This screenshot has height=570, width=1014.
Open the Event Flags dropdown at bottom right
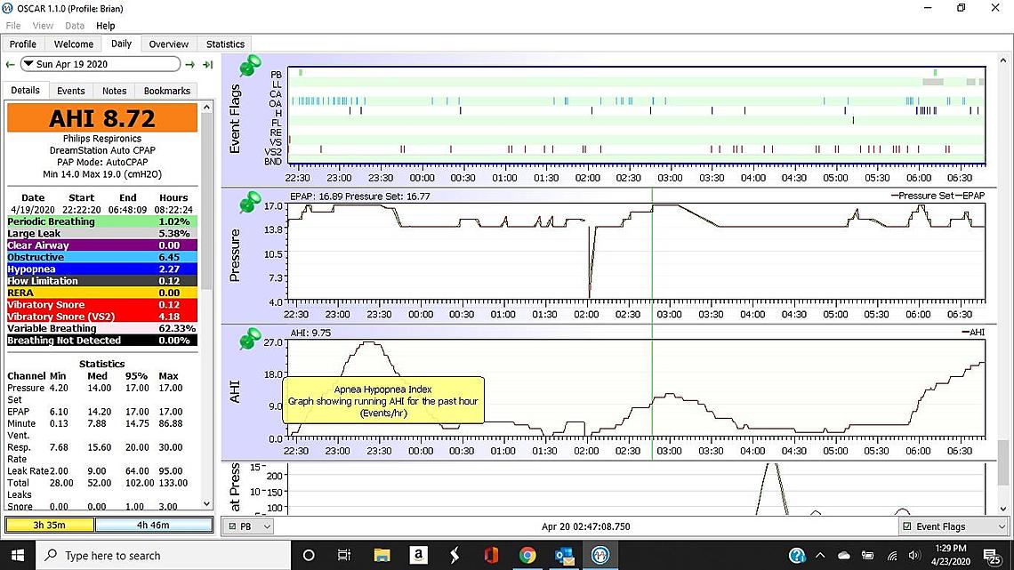point(952,526)
